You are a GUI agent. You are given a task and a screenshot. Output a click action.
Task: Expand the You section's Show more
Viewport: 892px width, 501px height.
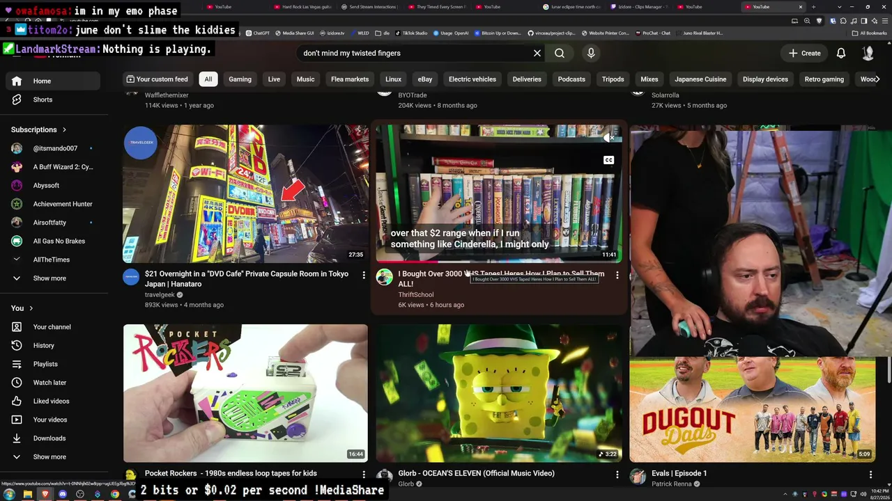click(53, 457)
